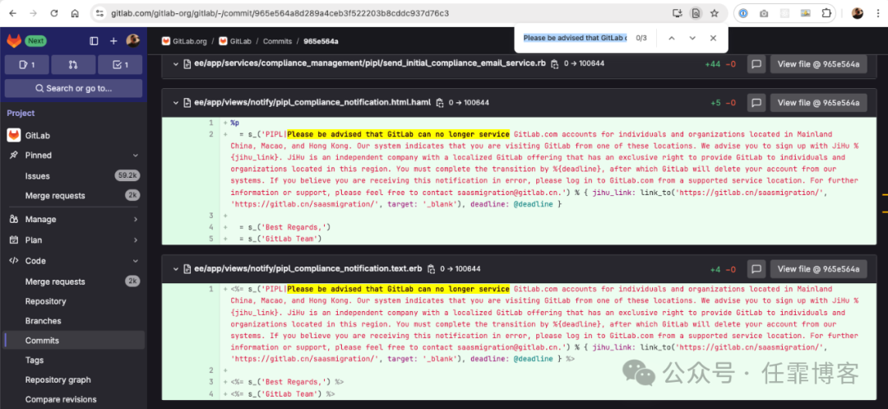View file @ 965e564a for email_service.rb
The width and height of the screenshot is (888, 409).
pyautogui.click(x=818, y=64)
